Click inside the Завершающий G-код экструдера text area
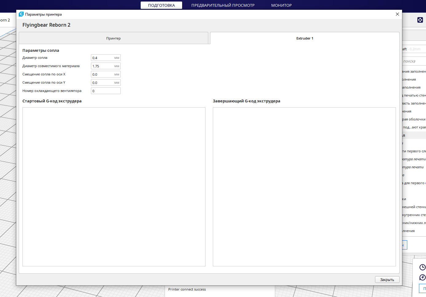Viewport: 426px width, 297px height. click(x=304, y=187)
